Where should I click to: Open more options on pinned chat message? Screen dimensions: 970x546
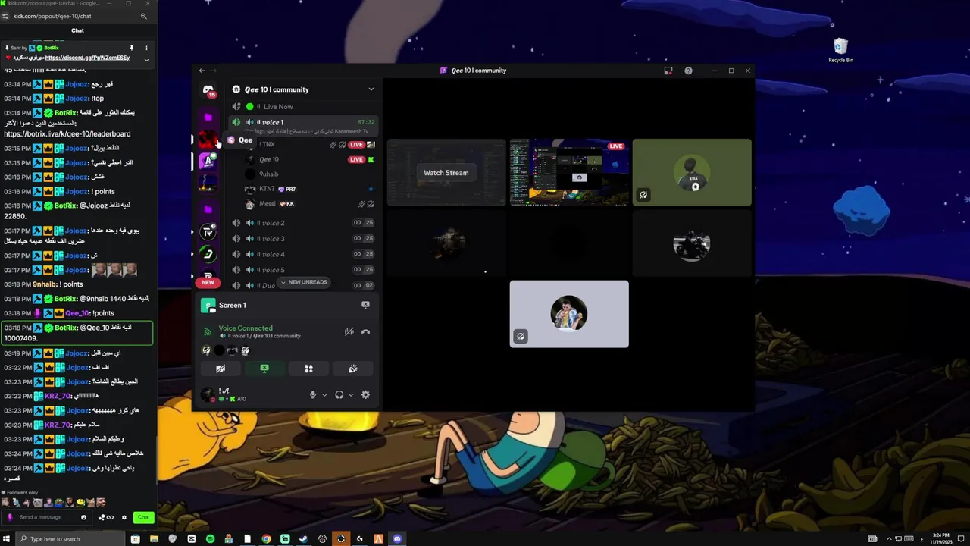146,48
